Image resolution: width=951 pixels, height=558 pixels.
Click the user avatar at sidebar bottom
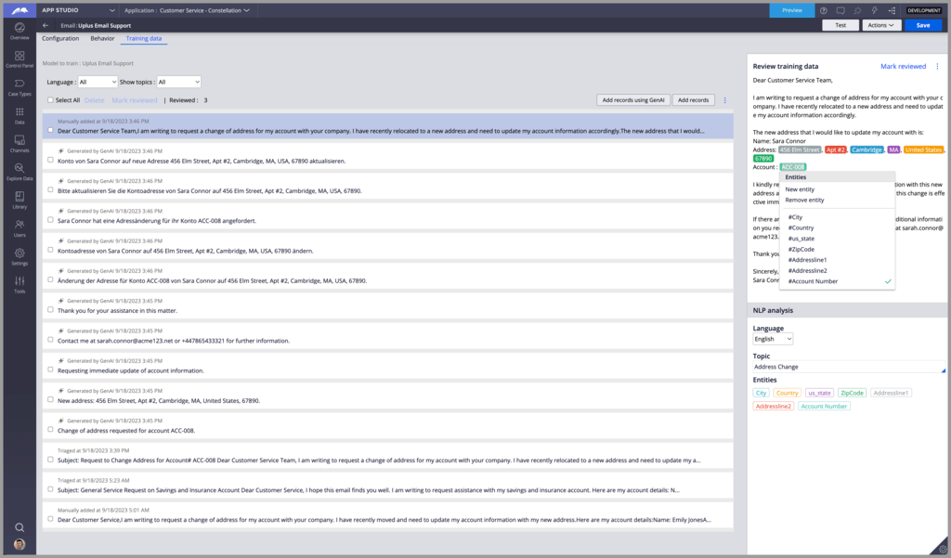point(19,544)
